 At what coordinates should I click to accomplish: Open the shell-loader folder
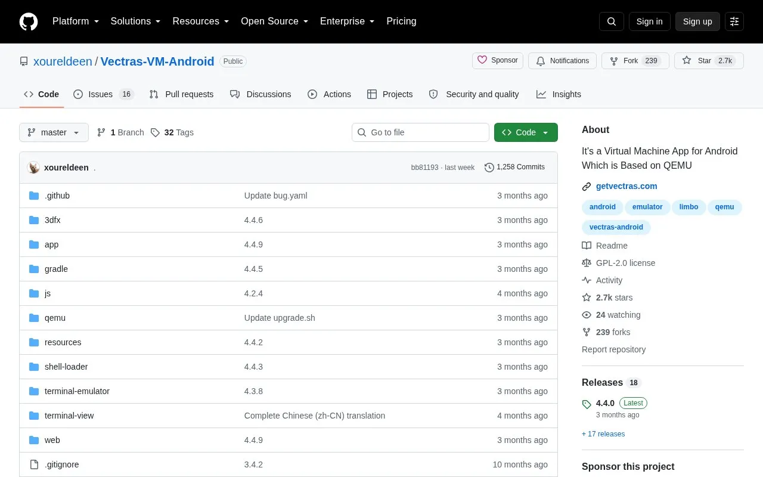click(66, 367)
